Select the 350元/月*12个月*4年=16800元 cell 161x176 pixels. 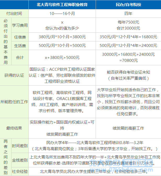[128, 37]
